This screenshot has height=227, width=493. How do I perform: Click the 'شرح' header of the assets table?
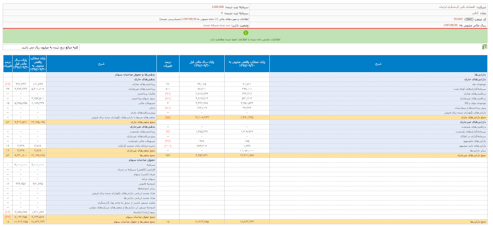point(379,64)
